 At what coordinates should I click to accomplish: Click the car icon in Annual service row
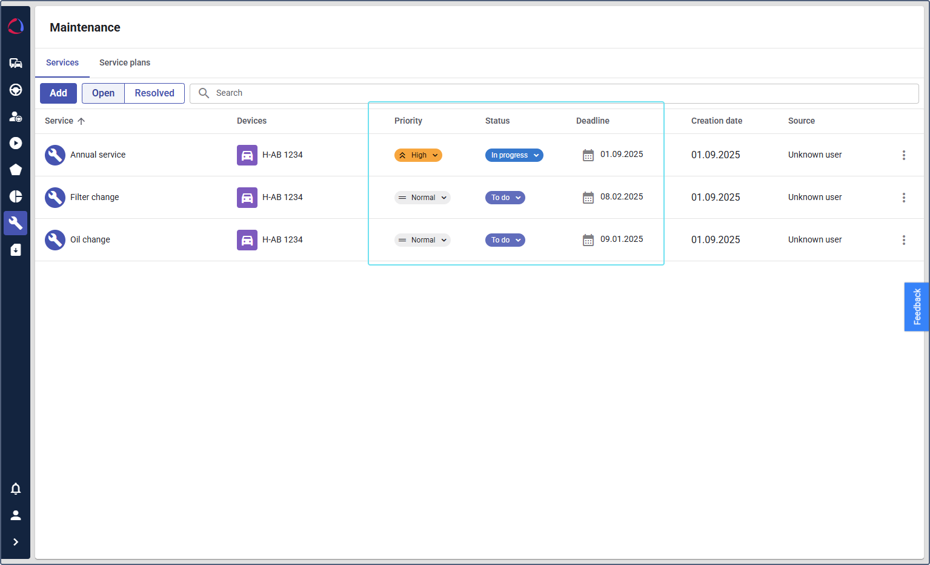point(247,155)
